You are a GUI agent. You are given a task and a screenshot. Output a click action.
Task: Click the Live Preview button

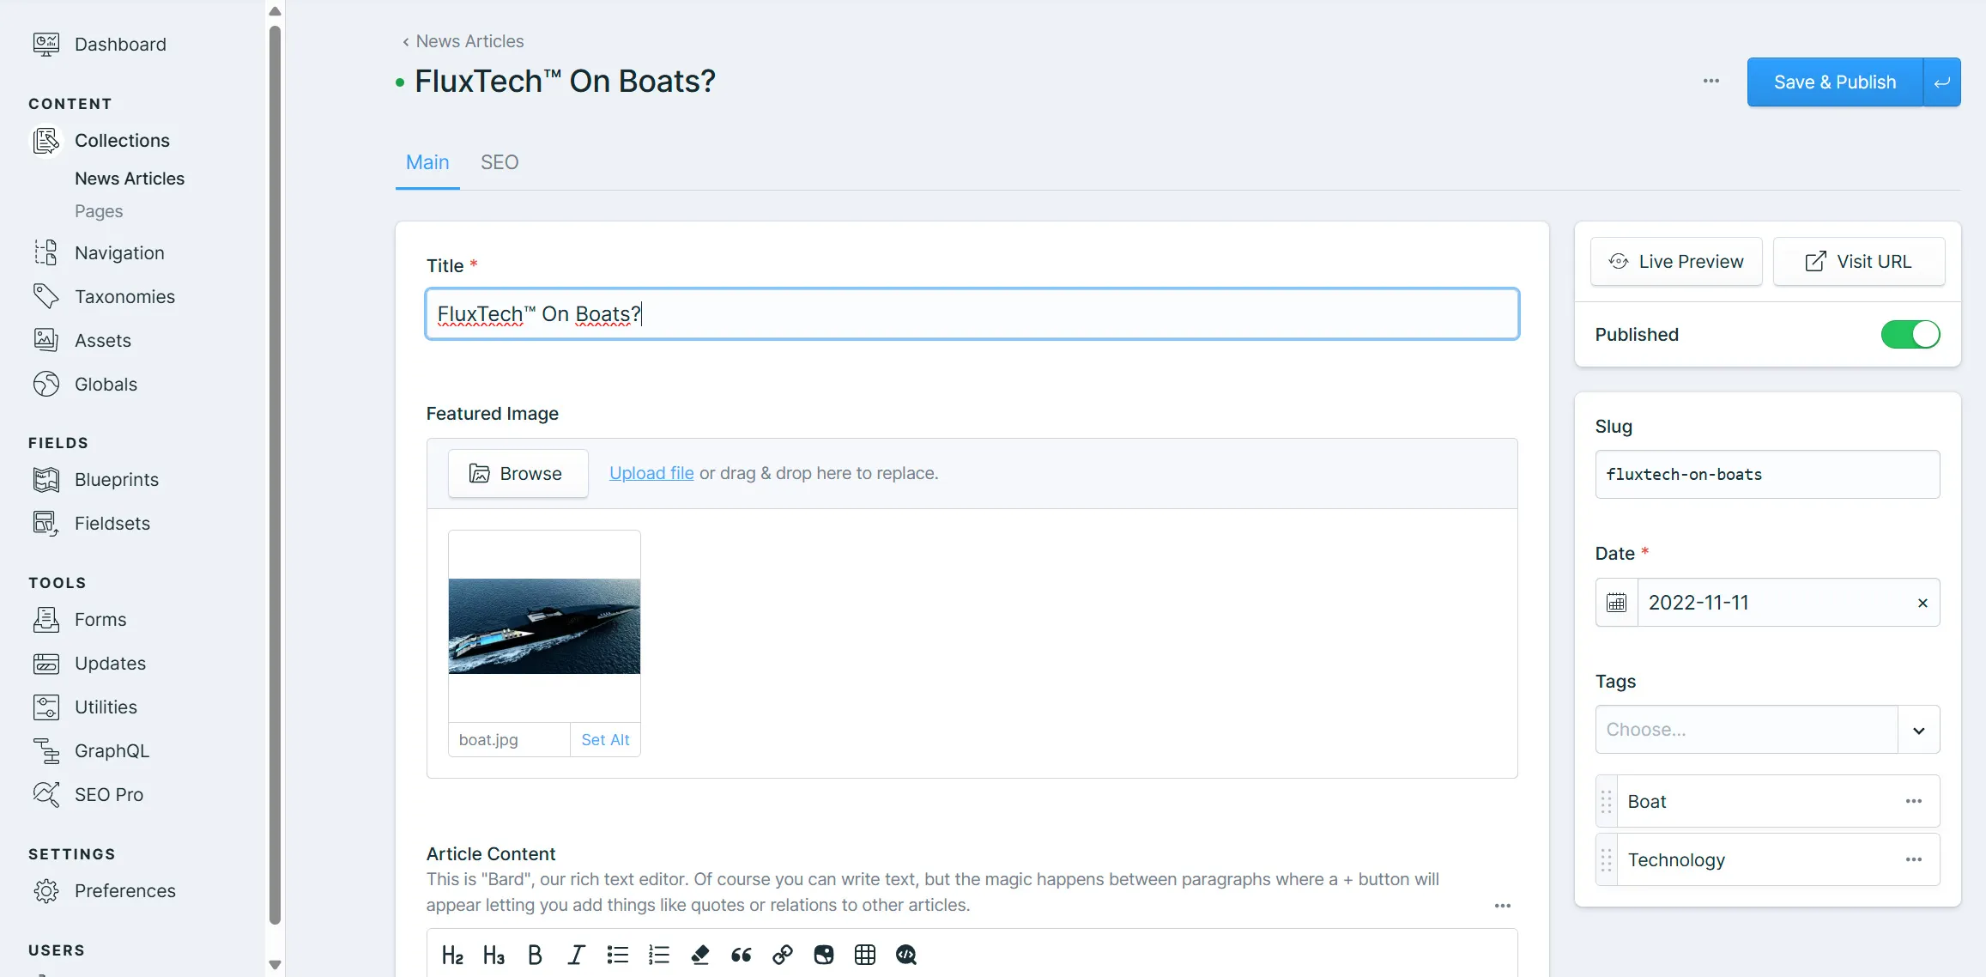tap(1676, 262)
